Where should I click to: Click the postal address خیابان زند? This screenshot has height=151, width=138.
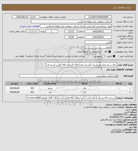(x=111, y=120)
